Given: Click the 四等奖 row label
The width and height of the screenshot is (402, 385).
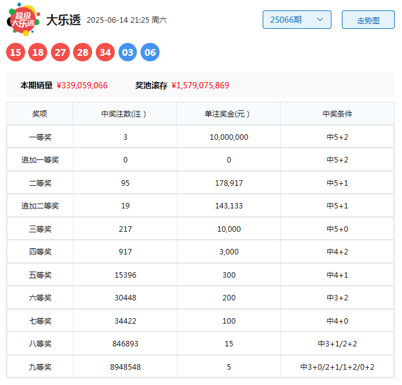Looking at the screenshot, I should pos(41,251).
